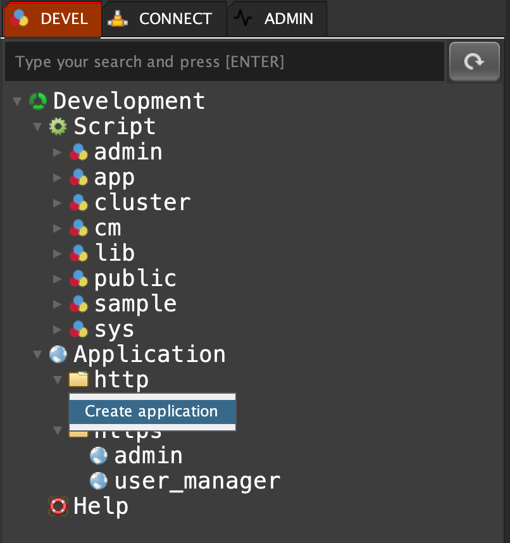Open the ADMIN tab
This screenshot has height=543, width=510.
coord(277,19)
